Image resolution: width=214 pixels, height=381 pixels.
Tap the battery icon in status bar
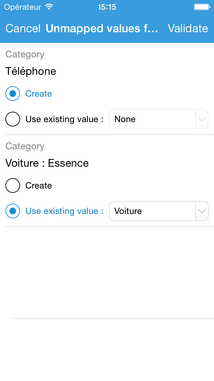[x=202, y=7]
